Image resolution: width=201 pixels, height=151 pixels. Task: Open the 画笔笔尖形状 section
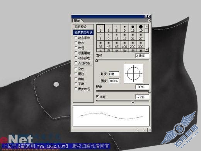tap(83, 33)
